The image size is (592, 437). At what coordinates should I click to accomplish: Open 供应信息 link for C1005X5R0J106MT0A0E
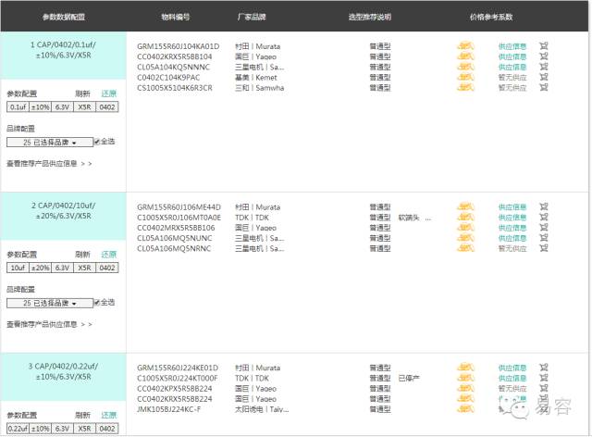512,218
